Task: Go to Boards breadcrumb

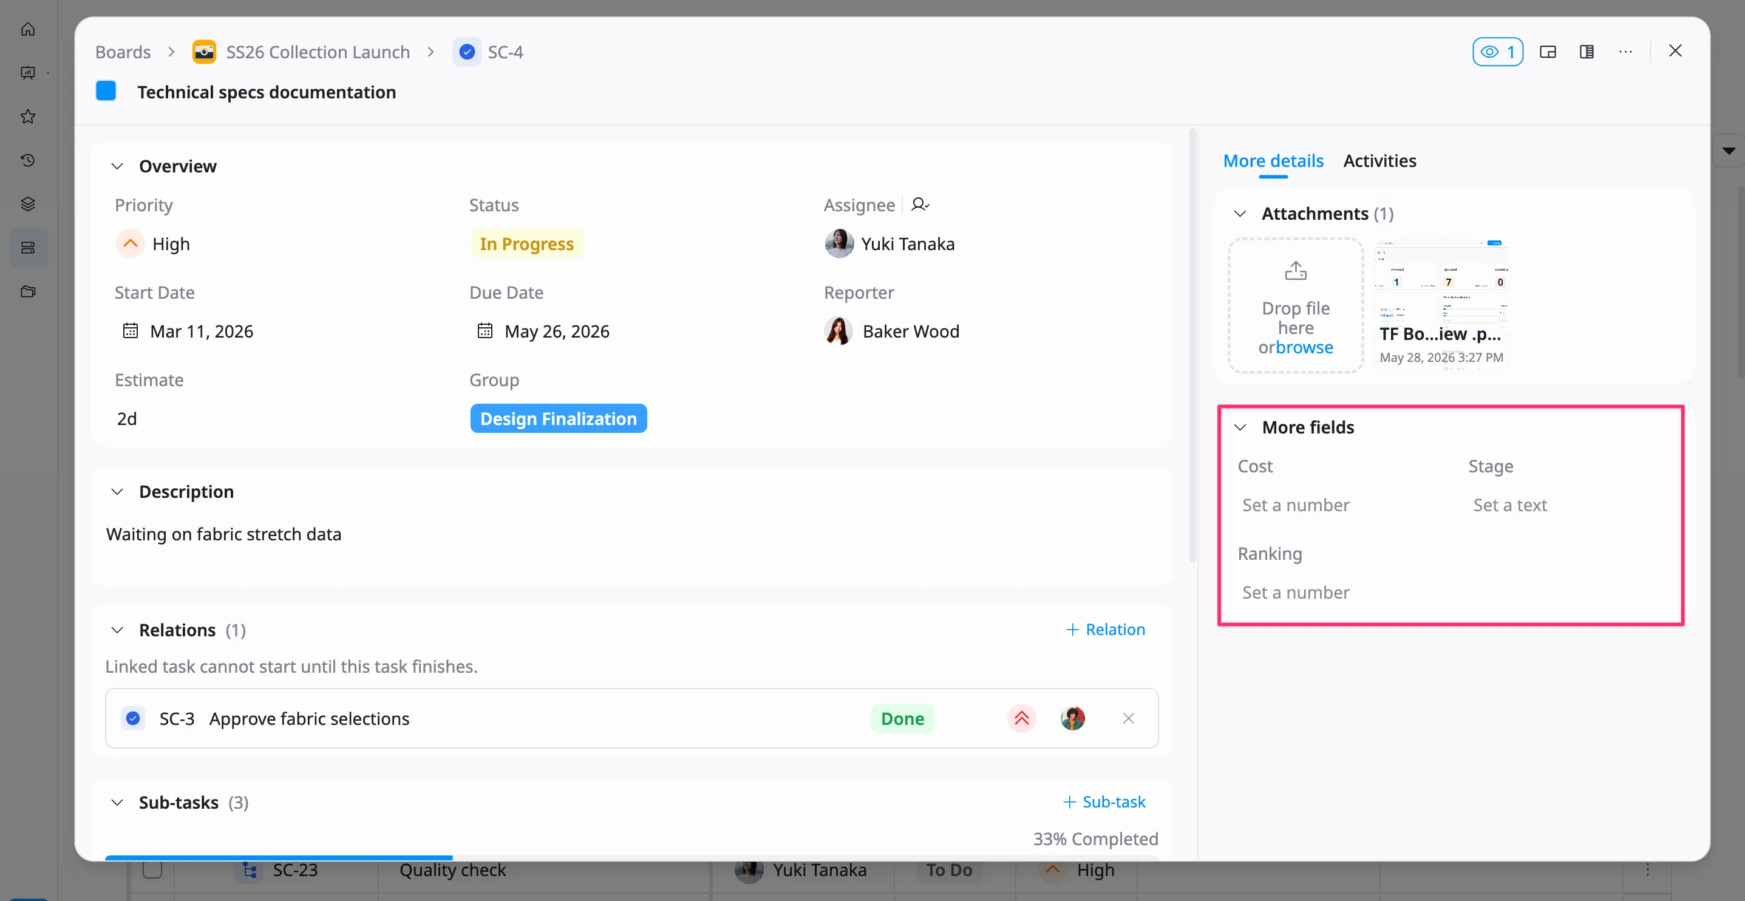Action: coord(123,52)
